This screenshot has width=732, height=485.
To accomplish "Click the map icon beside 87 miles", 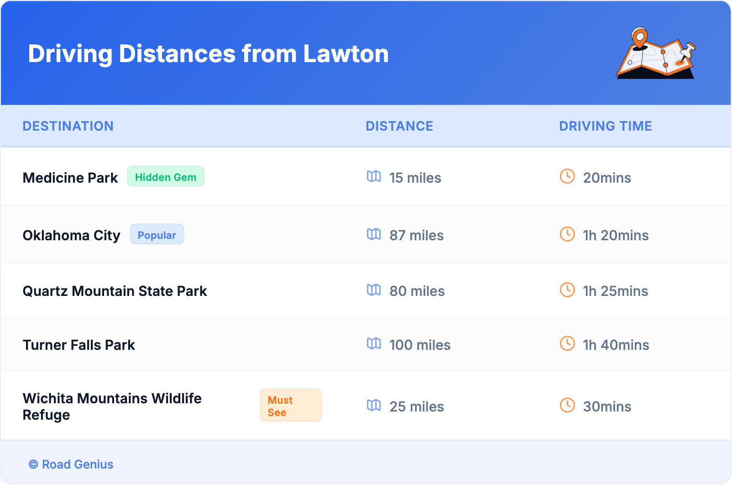I will [x=374, y=234].
